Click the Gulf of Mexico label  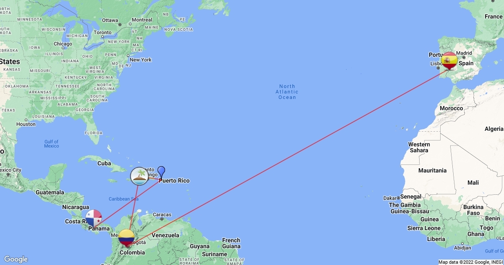(52, 144)
